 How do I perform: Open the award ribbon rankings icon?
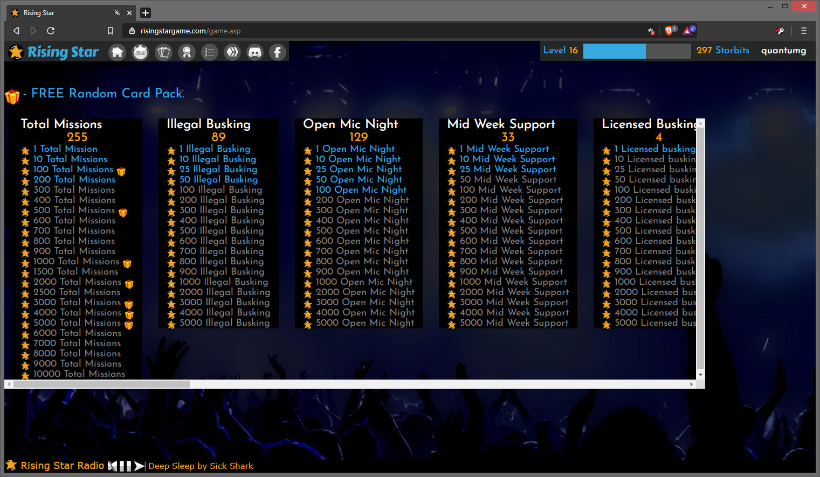click(187, 52)
